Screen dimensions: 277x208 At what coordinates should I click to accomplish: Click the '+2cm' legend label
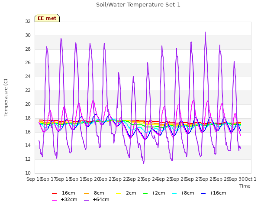(158, 193)
